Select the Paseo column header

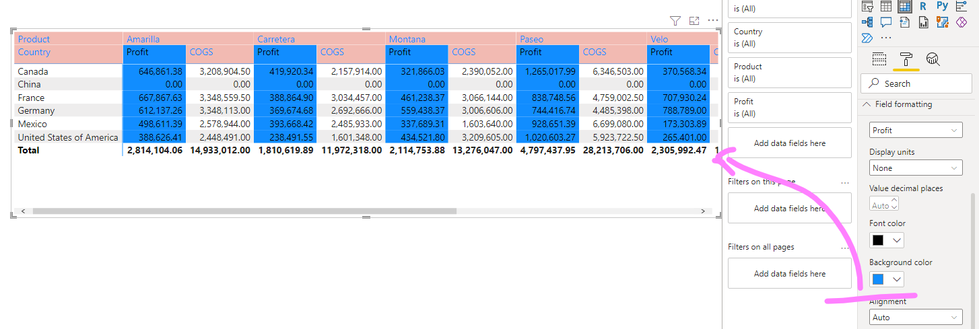(532, 39)
